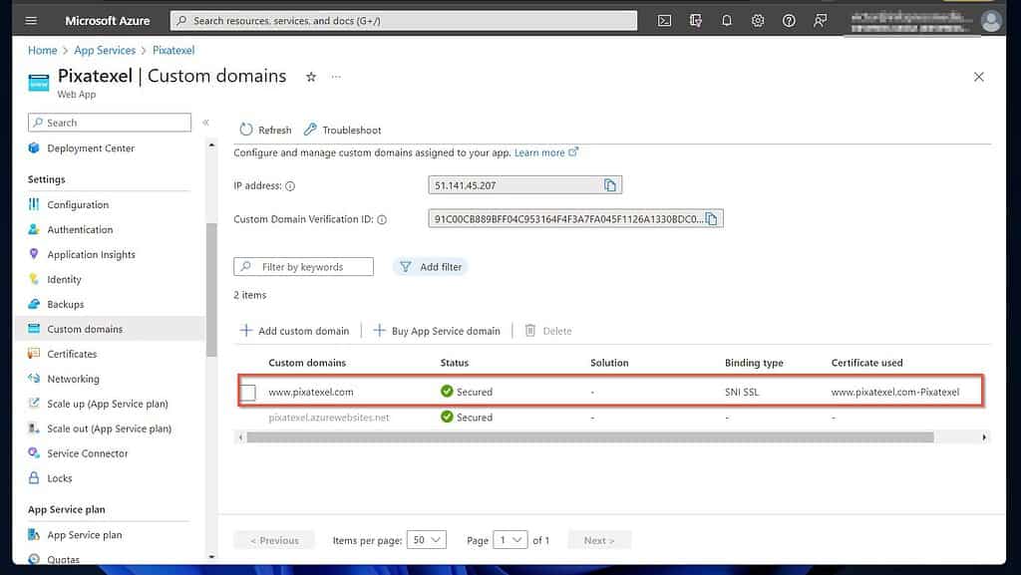Click the sidebar Search field
Viewport: 1021px width, 575px height.
110,123
